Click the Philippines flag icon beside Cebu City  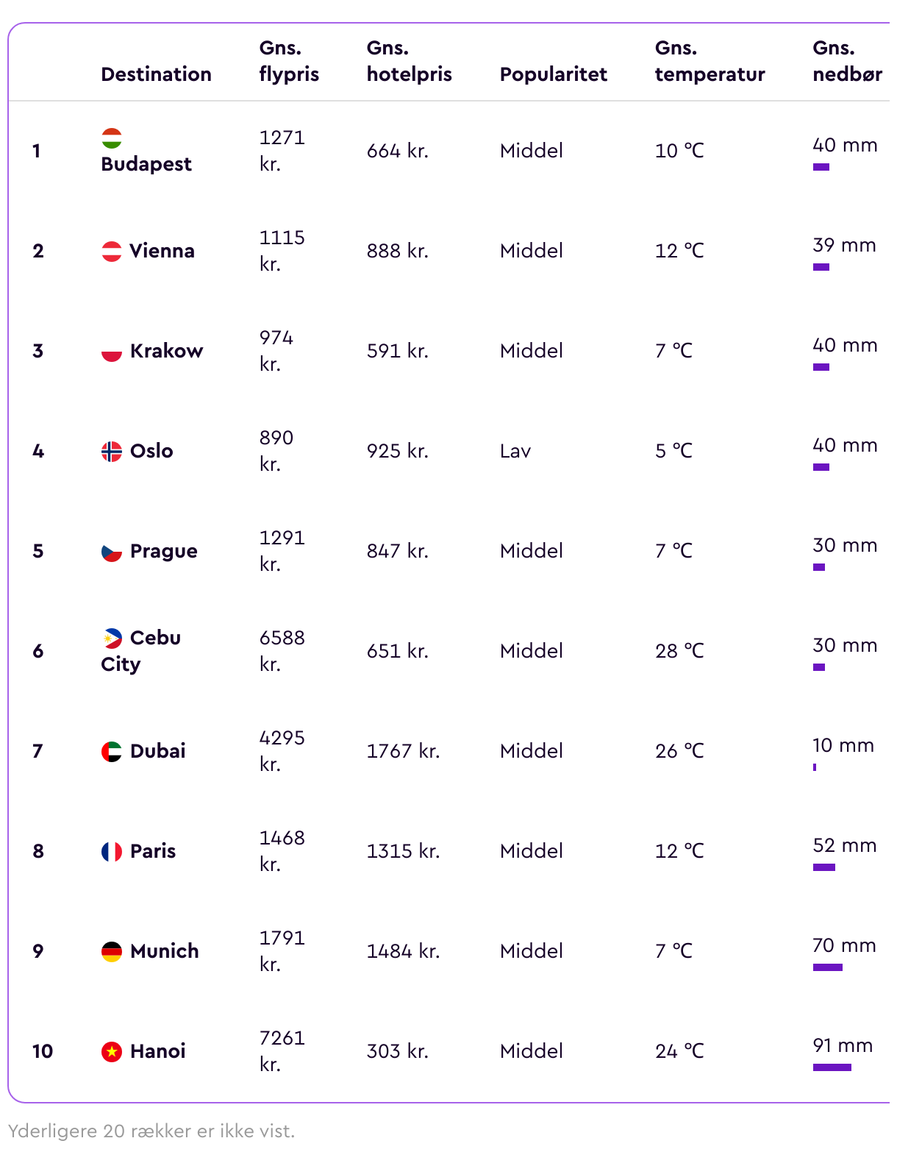tap(112, 638)
